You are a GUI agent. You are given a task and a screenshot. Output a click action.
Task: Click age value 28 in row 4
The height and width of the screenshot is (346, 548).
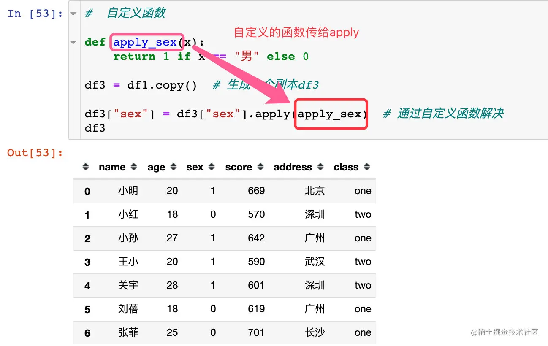pyautogui.click(x=172, y=285)
